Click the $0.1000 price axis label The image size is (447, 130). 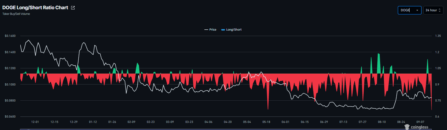pyautogui.click(x=10, y=85)
